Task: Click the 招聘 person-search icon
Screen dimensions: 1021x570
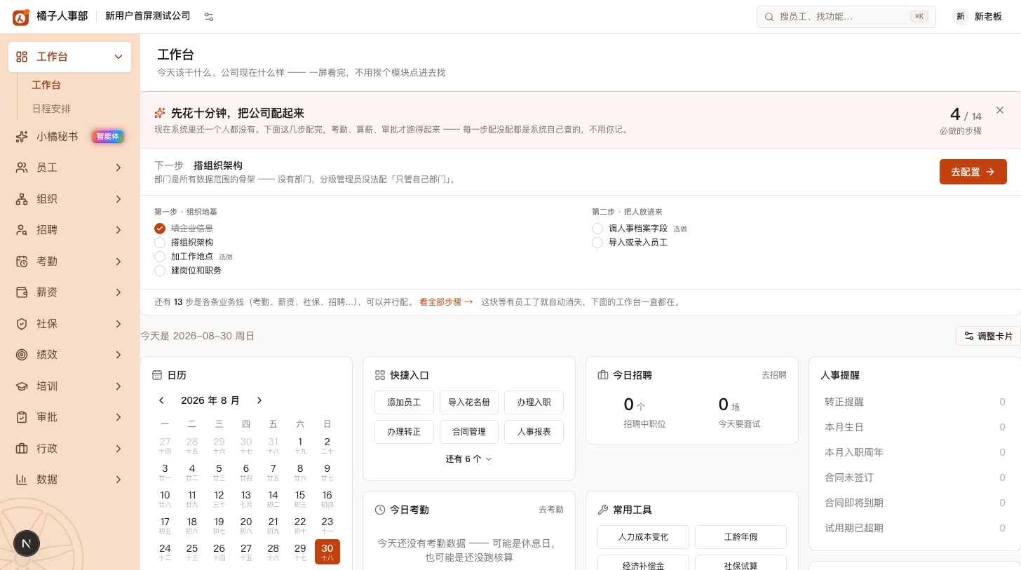Action: (22, 230)
